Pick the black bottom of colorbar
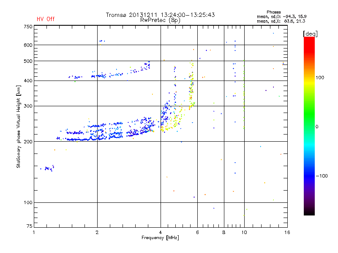338x253 pixels. tap(309, 212)
